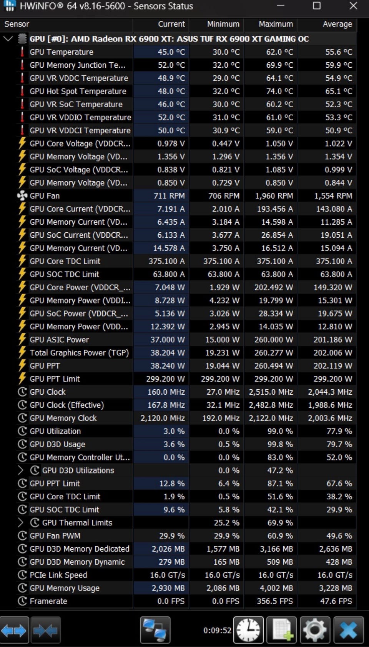Screen dimensions: 369x647
Task: Click thermometer icon beside GPU Temperature
Action: pyautogui.click(x=22, y=52)
